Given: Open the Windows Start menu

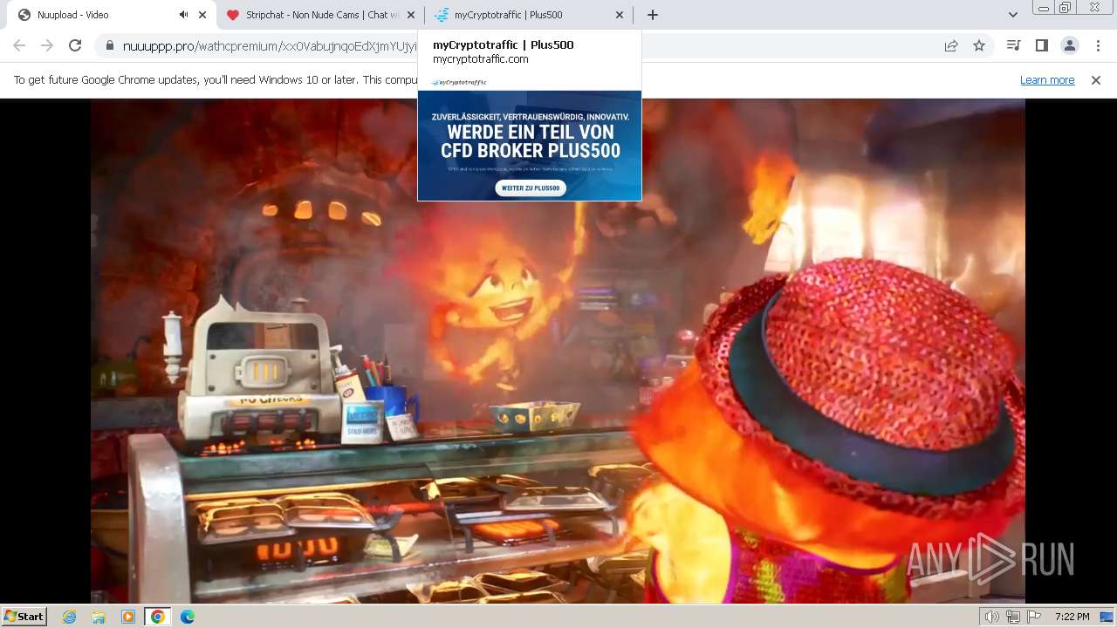Looking at the screenshot, I should point(24,617).
